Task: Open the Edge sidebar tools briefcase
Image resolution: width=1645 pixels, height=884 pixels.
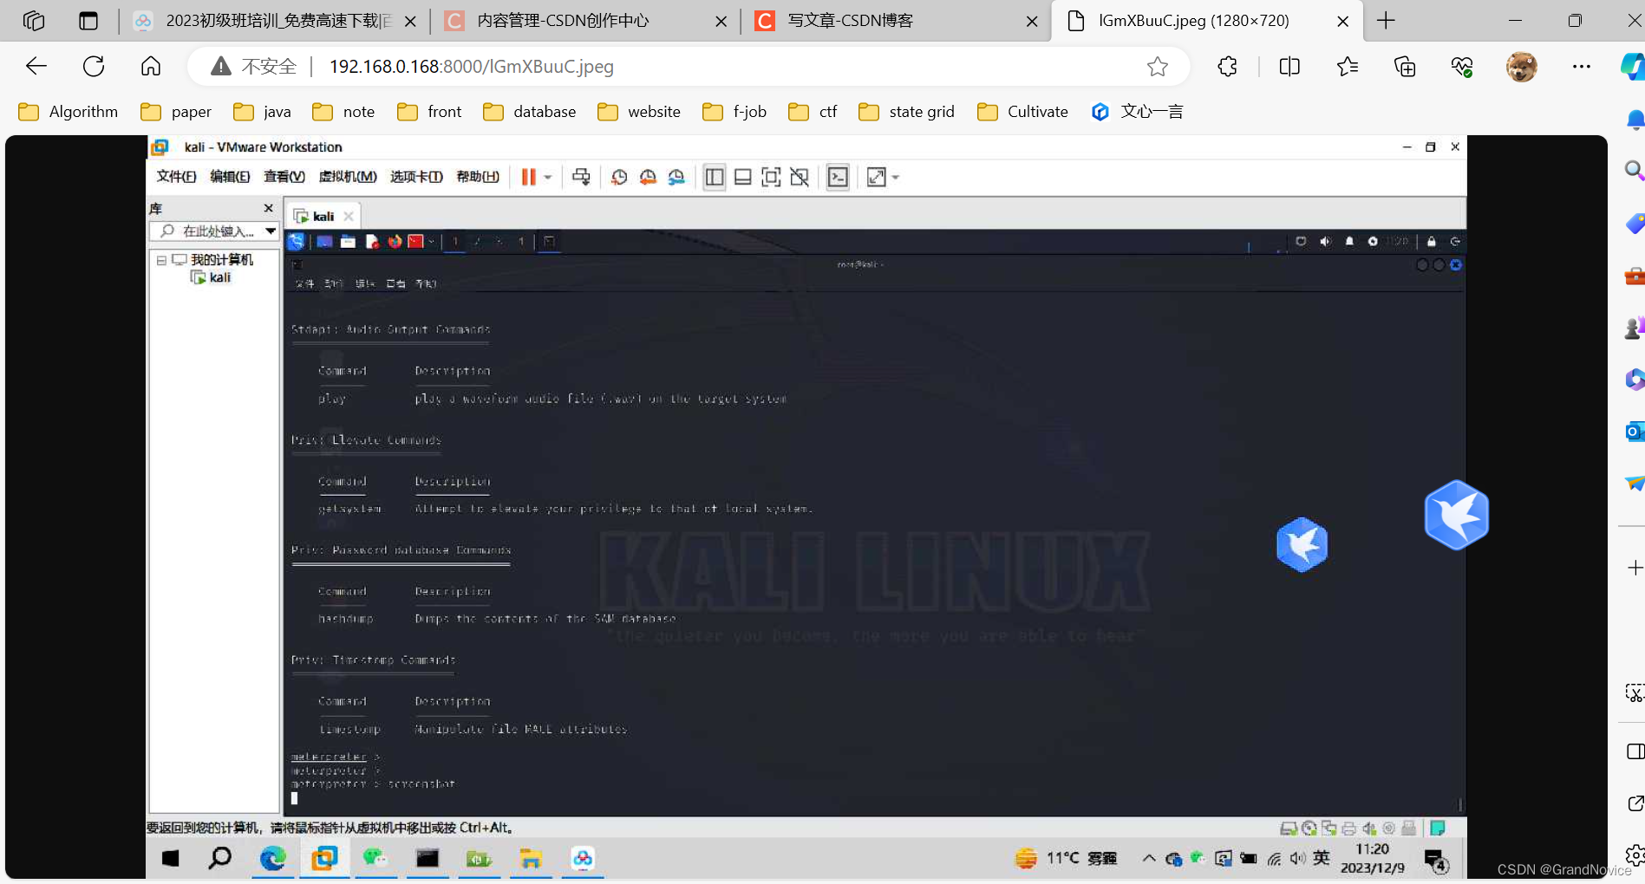Action: click(1634, 276)
